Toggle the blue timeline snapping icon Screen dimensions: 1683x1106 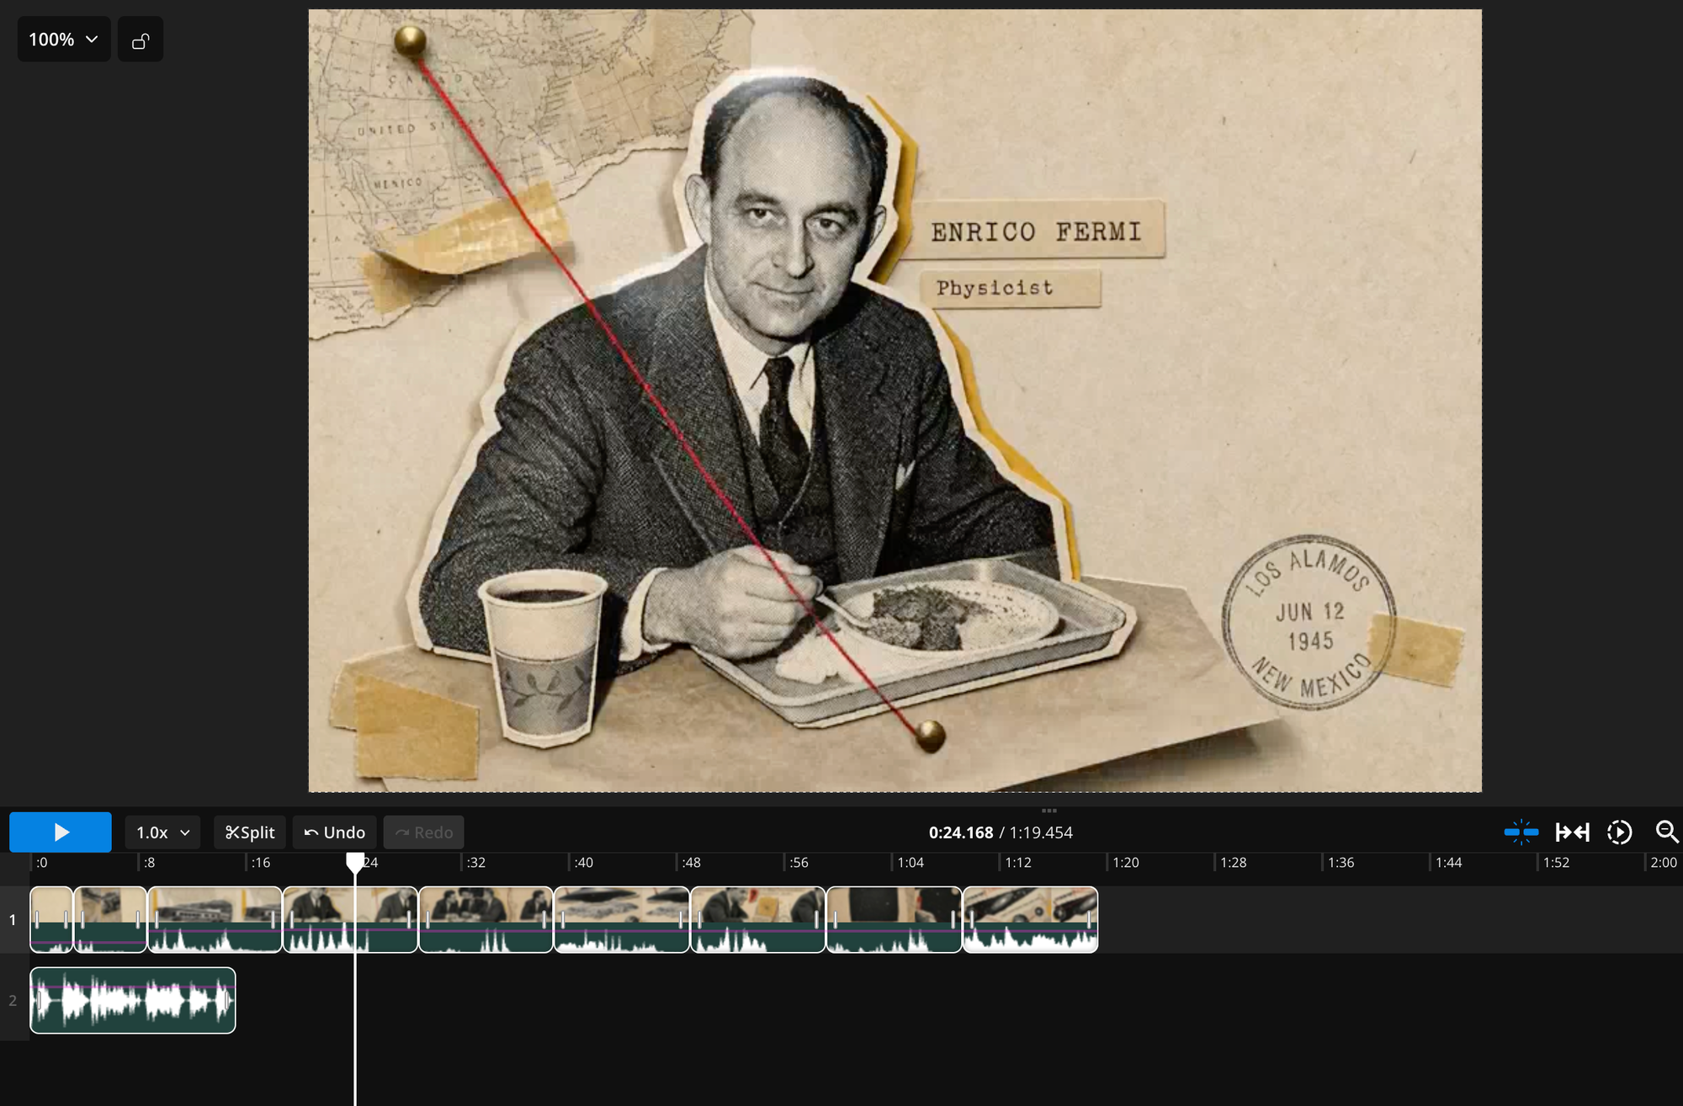(x=1521, y=832)
